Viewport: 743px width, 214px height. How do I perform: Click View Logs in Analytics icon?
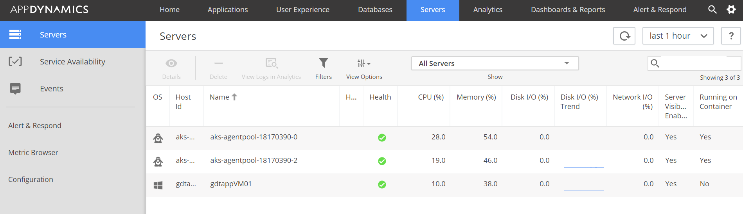272,63
